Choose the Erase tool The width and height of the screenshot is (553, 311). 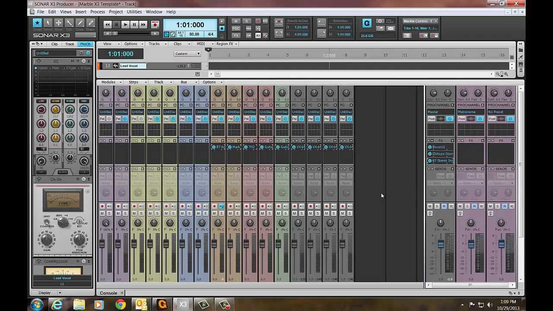(90, 23)
